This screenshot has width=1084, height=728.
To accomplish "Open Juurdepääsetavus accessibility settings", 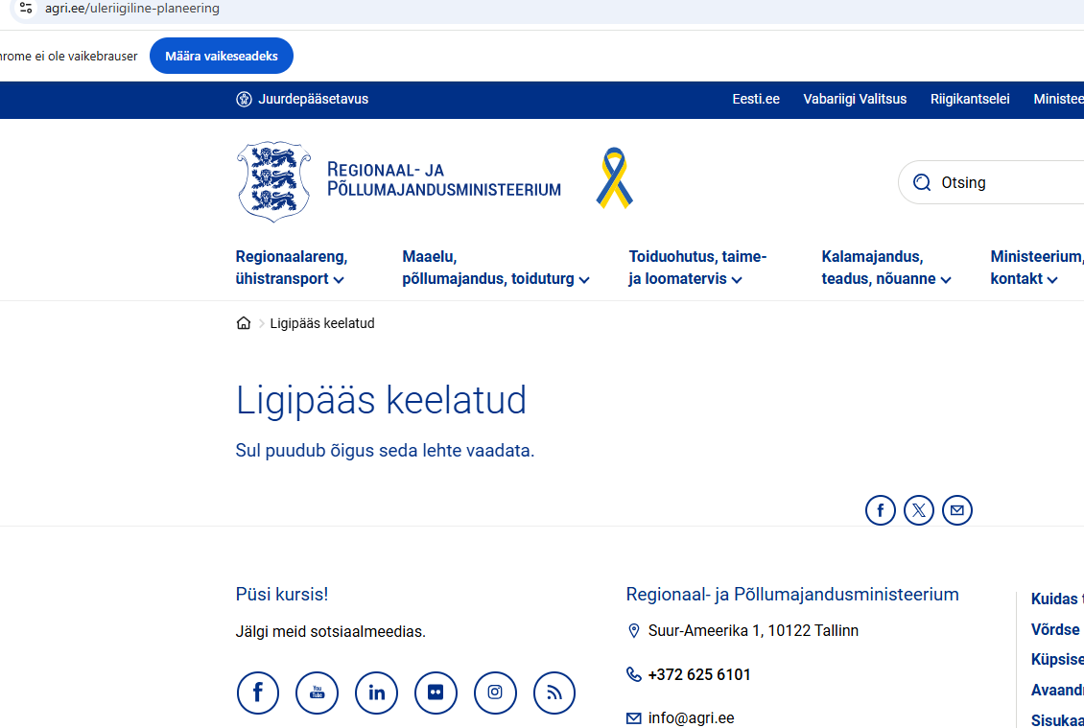I will [302, 99].
